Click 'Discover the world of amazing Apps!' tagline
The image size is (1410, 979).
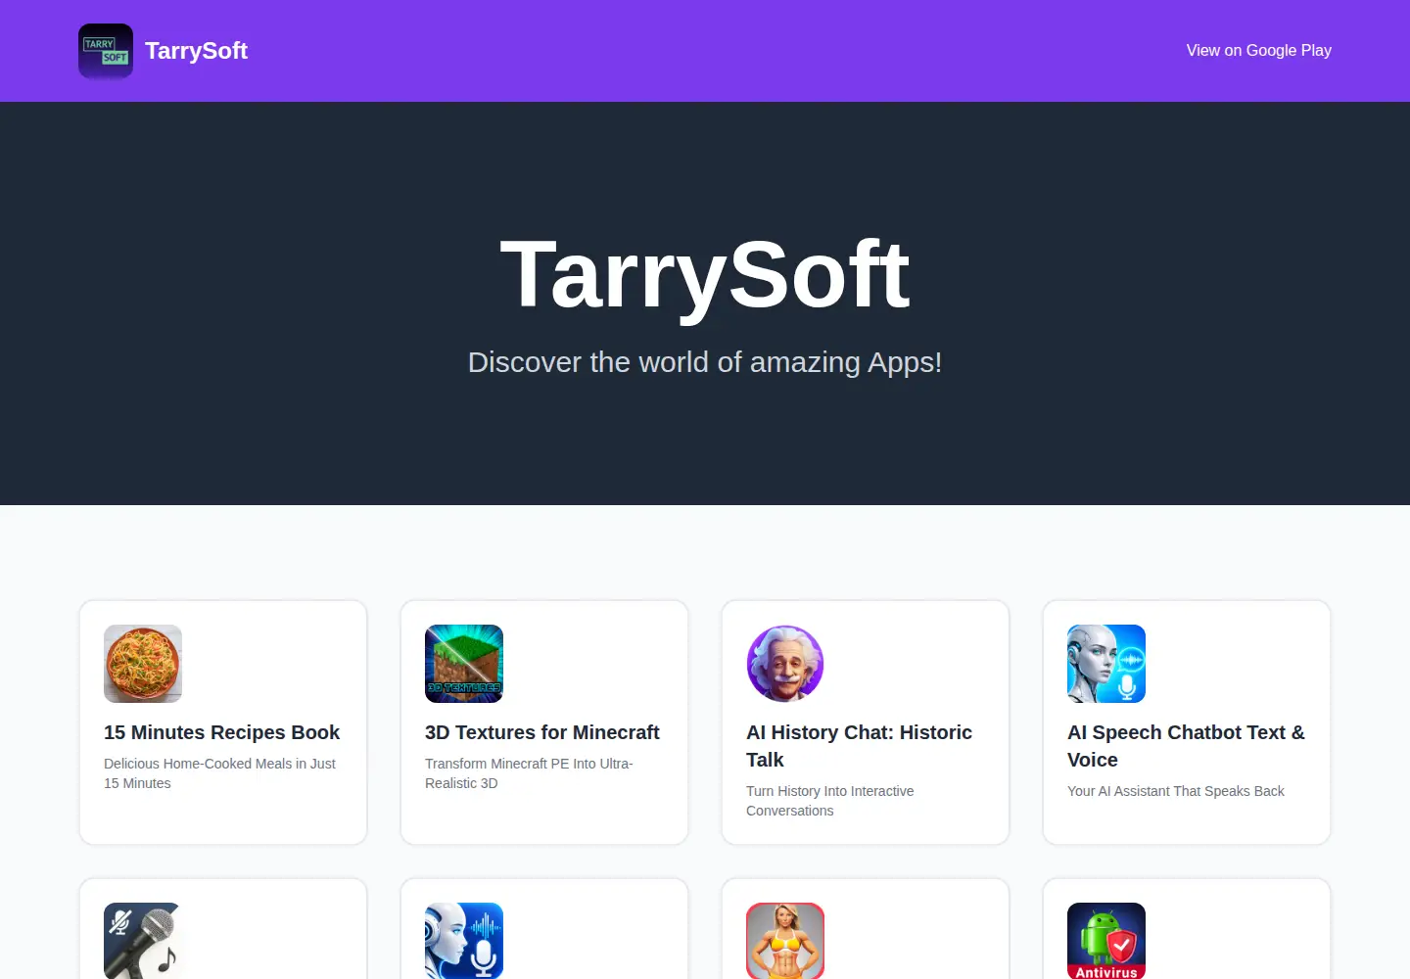click(x=705, y=362)
